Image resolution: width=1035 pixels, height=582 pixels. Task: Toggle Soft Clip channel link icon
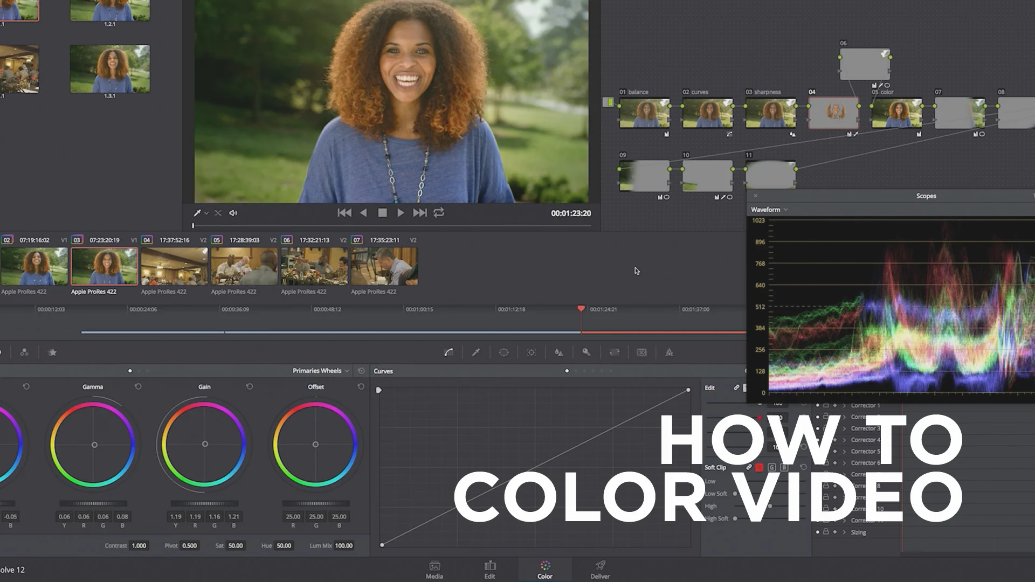[x=749, y=467]
